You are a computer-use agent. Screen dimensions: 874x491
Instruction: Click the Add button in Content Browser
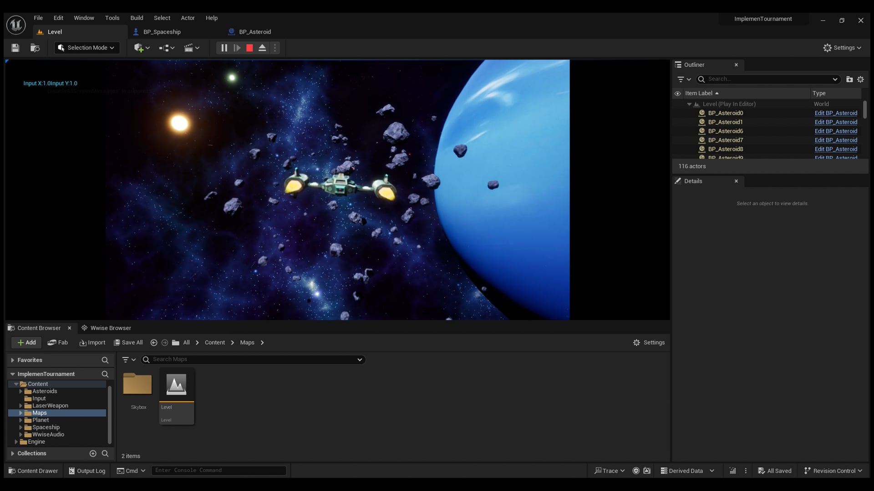pyautogui.click(x=26, y=342)
